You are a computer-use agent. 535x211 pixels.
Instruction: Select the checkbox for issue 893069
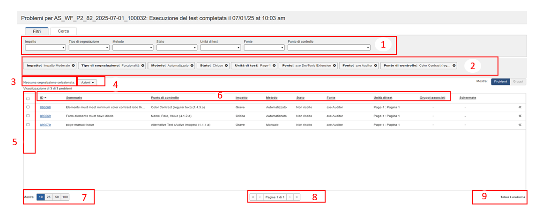pyautogui.click(x=28, y=116)
